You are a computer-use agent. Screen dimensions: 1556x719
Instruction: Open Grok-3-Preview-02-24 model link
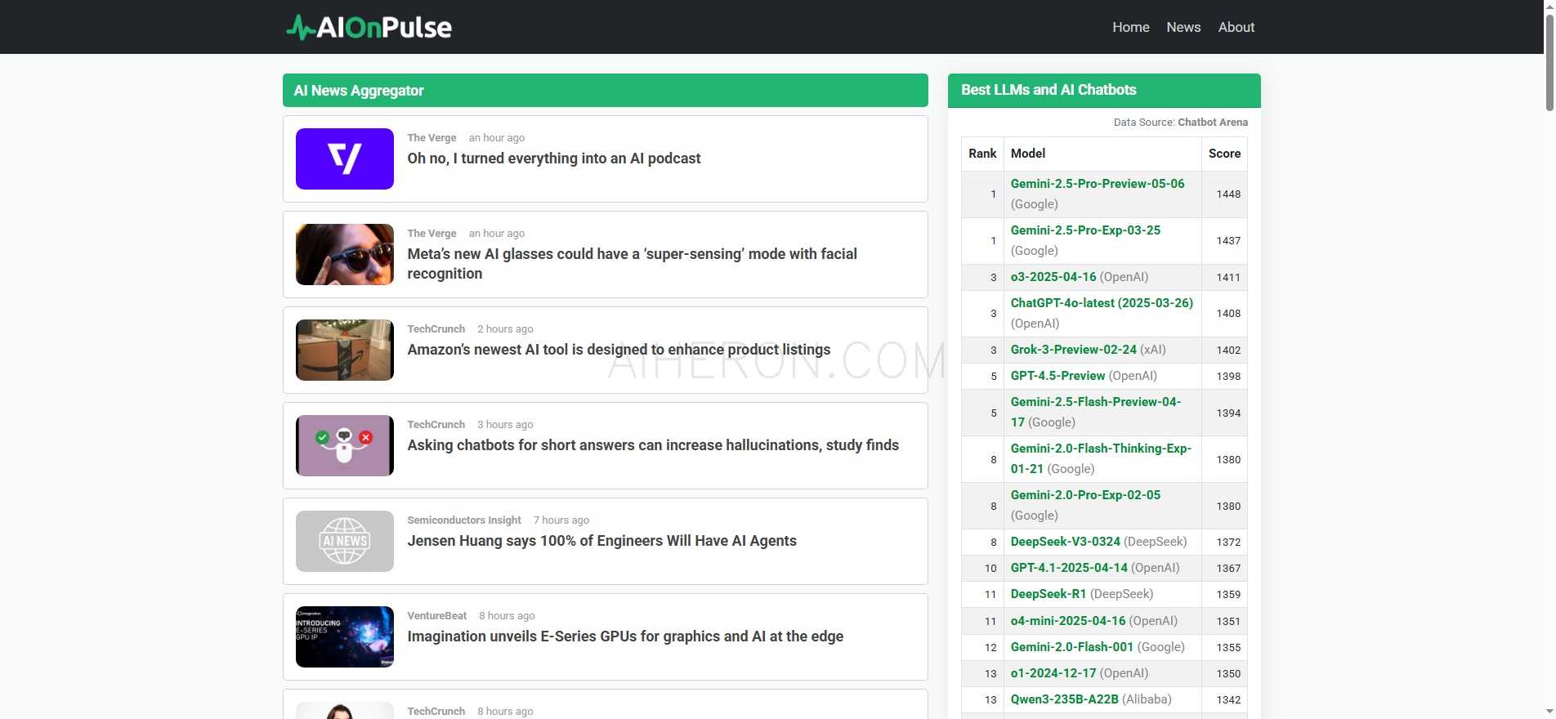coord(1073,350)
